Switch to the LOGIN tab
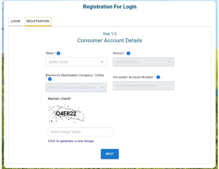 [15, 21]
